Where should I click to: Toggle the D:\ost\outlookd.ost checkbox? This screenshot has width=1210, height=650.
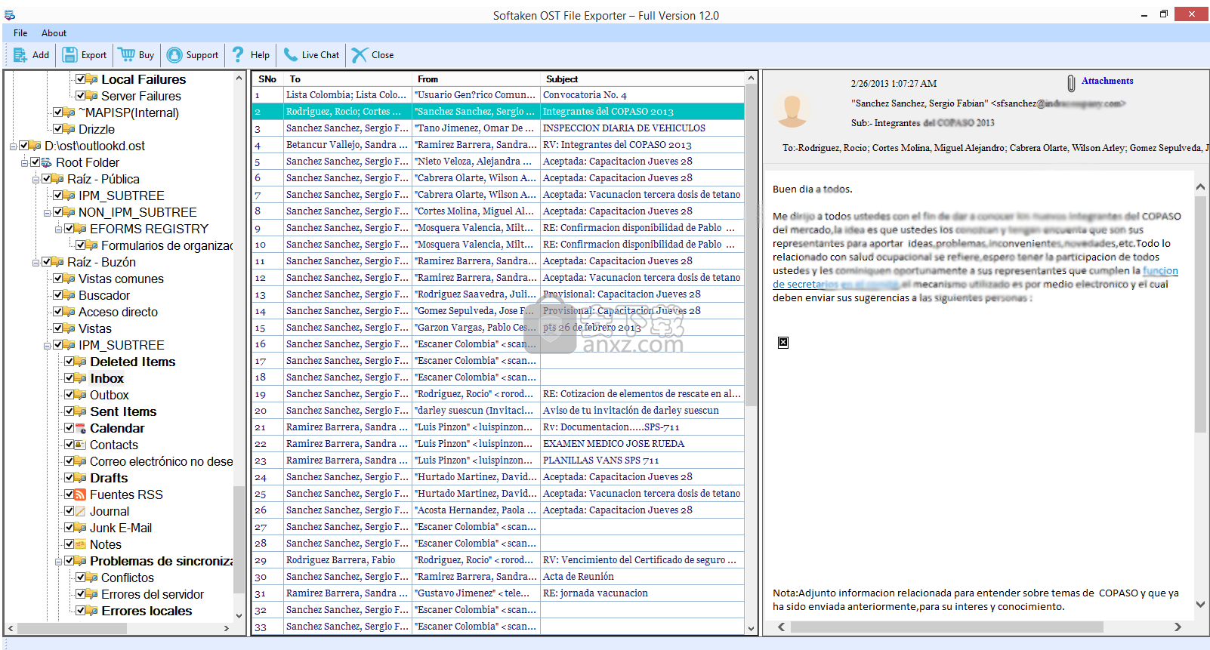(x=24, y=146)
